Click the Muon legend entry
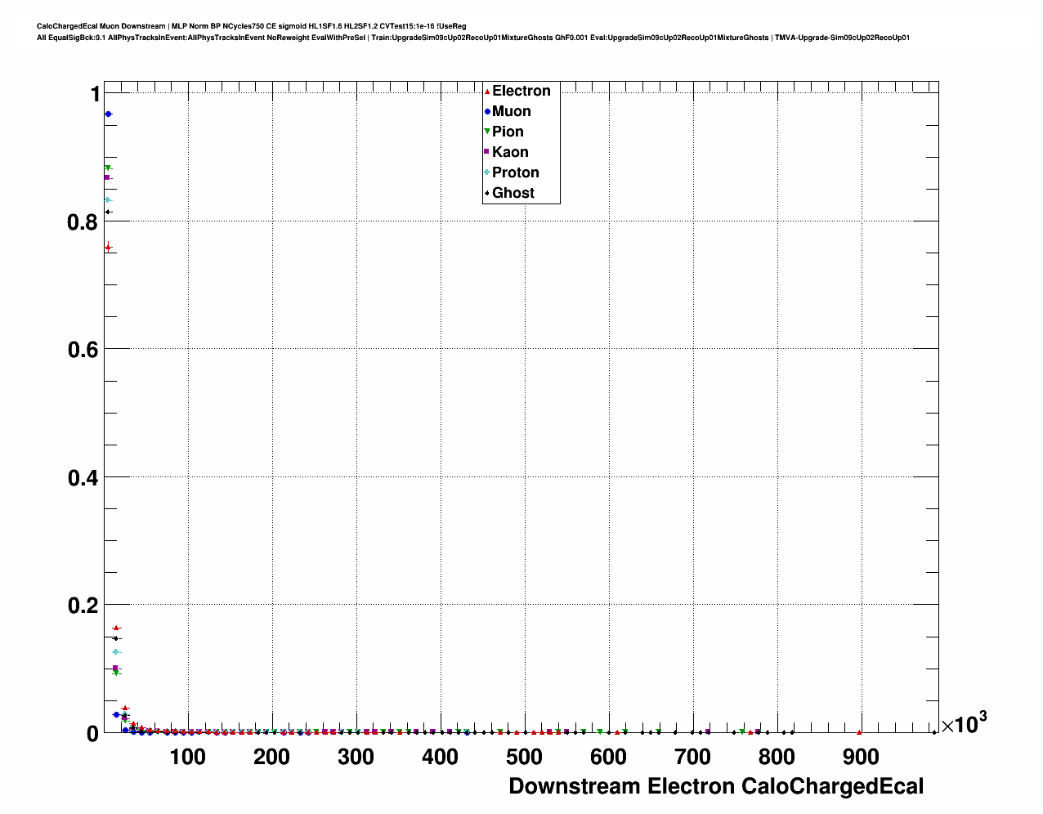The height and width of the screenshot is (814, 1043). click(x=511, y=111)
